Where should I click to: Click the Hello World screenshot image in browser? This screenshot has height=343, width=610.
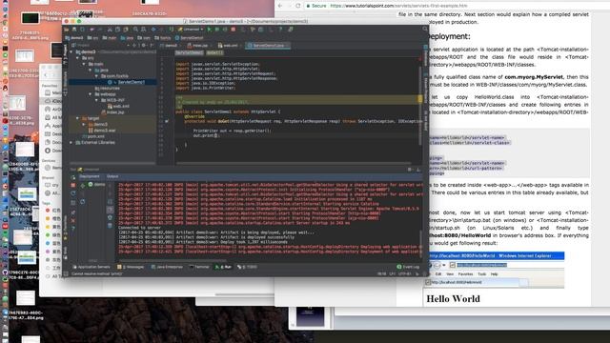494,279
